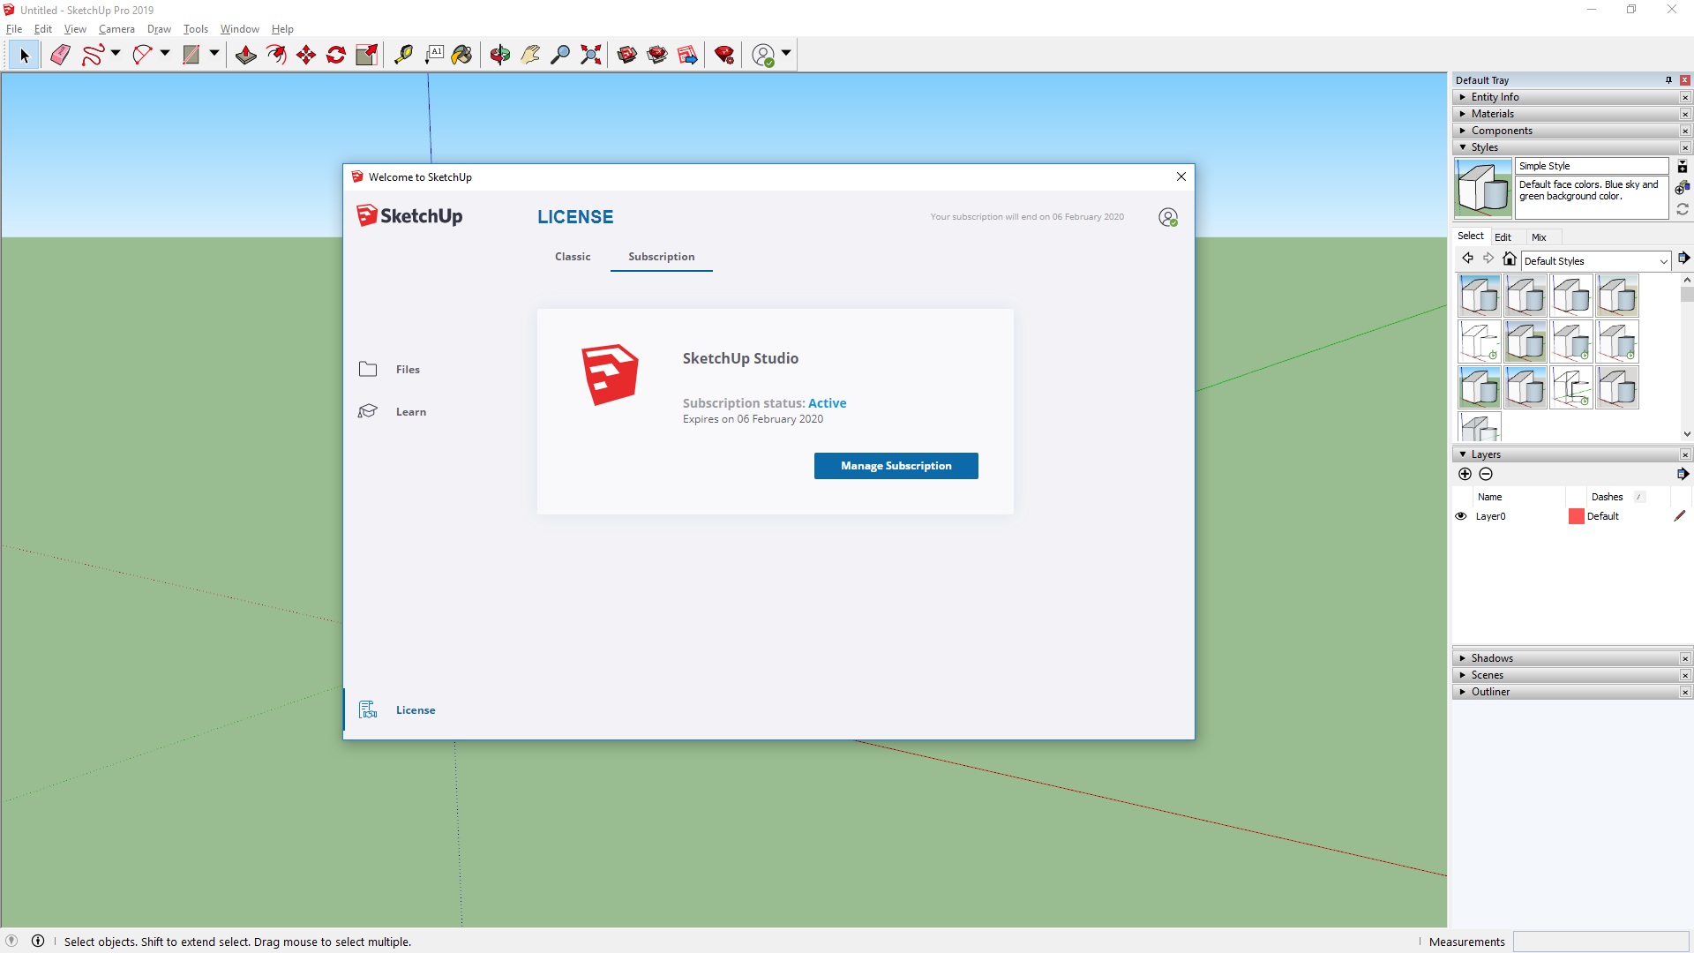Viewport: 1694px width, 953px height.
Task: Select the Pan hand tool
Action: tap(530, 55)
